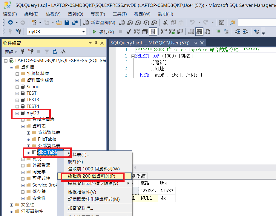276x216 pixels.
Task: Click result cell 1231232
Action: [x=148, y=191]
